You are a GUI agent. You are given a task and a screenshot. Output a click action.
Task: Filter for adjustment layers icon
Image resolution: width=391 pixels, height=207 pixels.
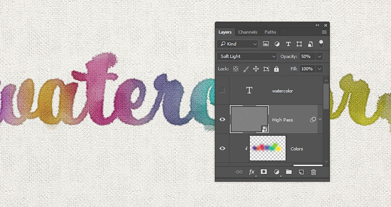(x=277, y=44)
